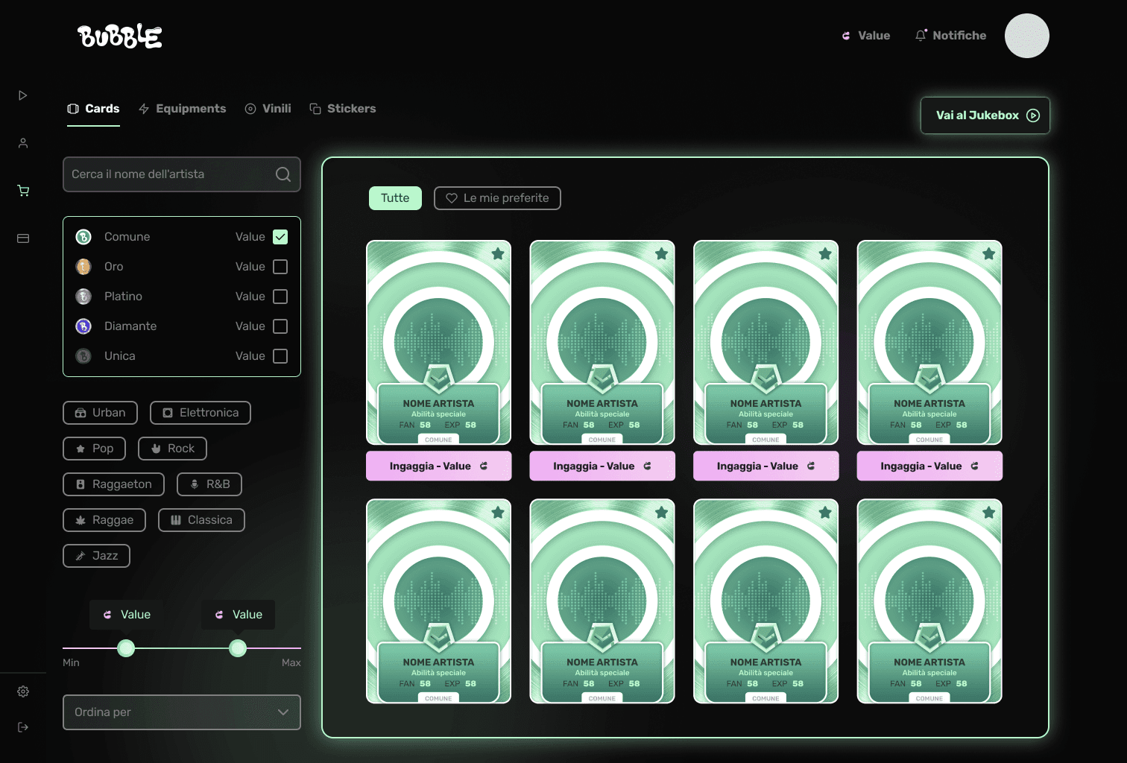Click the minimum price slider handle
Image resolution: width=1127 pixels, height=763 pixels.
click(127, 648)
